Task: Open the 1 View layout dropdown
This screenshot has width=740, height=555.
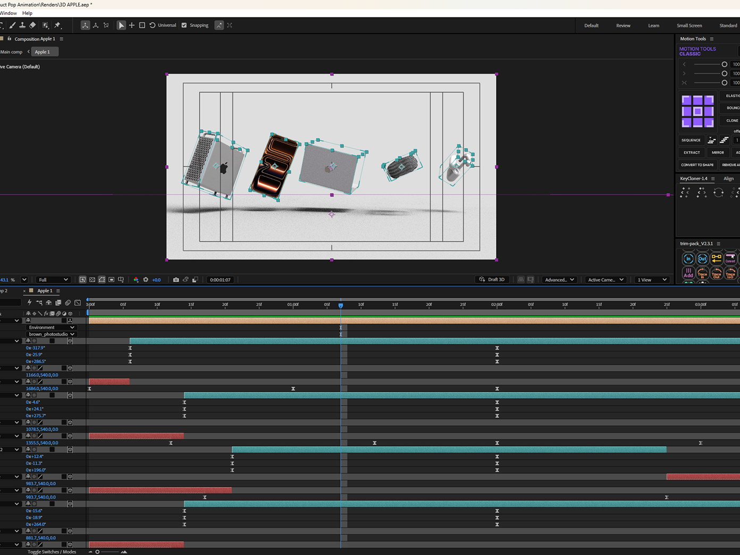Action: 652,280
